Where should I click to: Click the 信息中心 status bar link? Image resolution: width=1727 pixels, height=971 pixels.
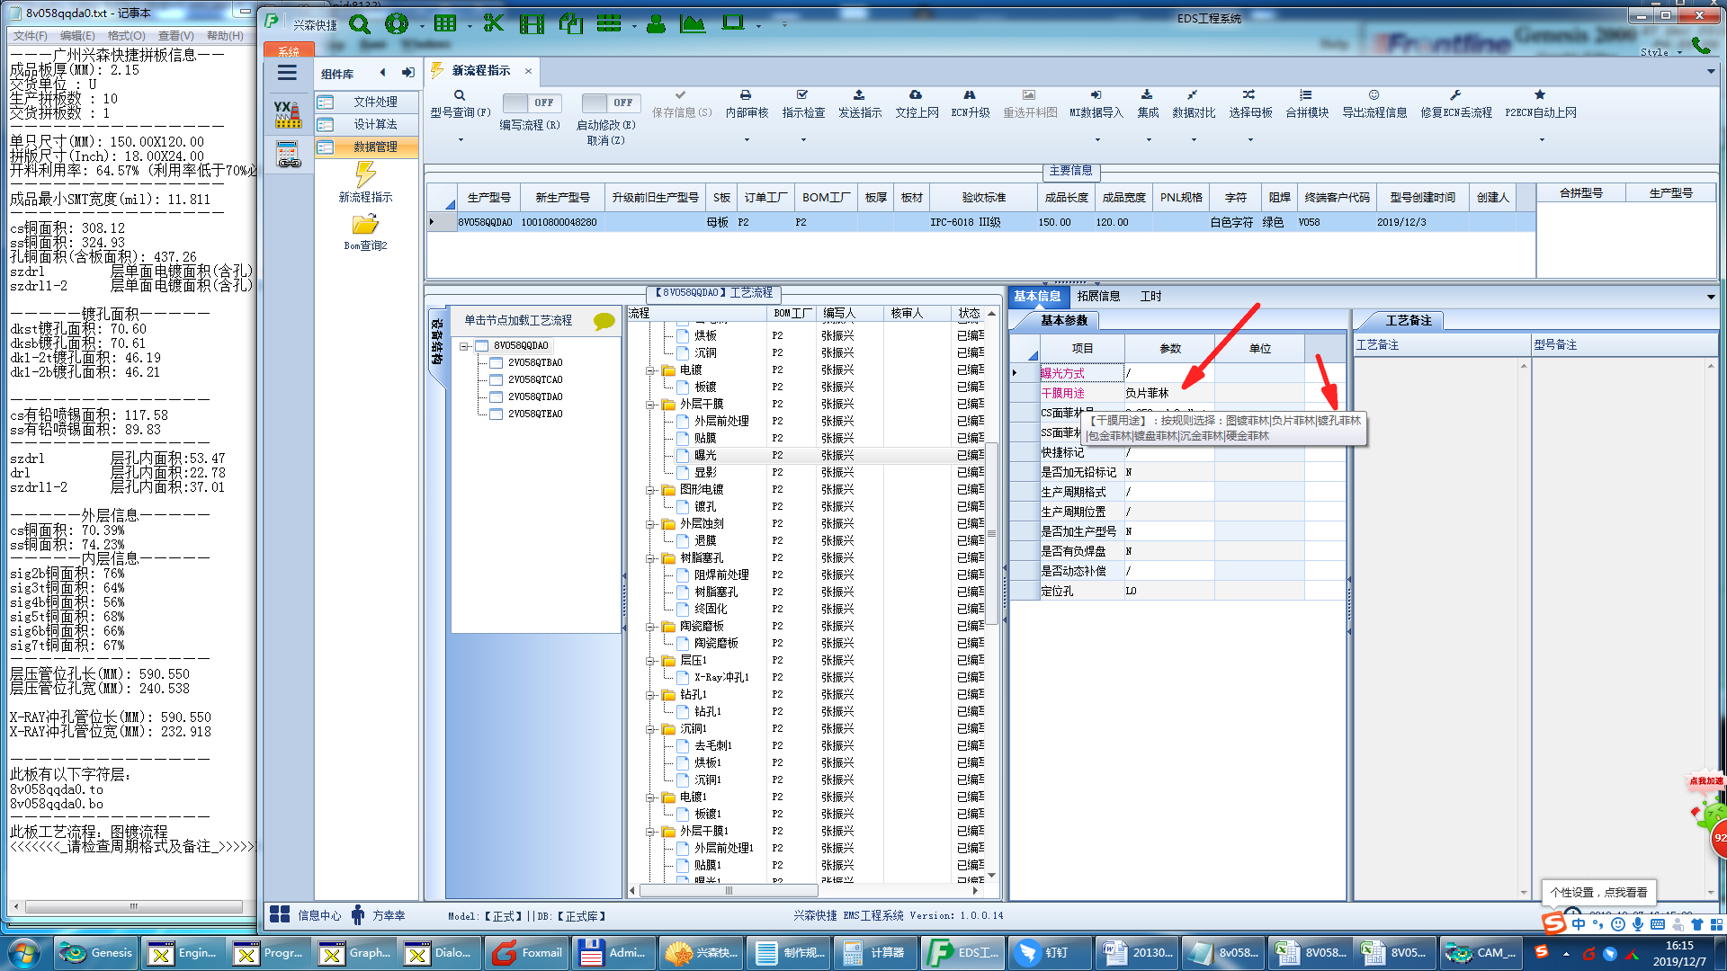pos(318,915)
